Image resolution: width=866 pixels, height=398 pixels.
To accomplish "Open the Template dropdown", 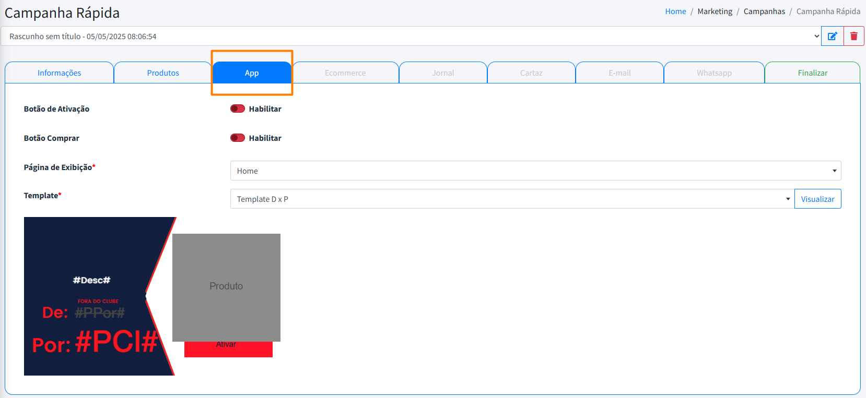I will 512,199.
